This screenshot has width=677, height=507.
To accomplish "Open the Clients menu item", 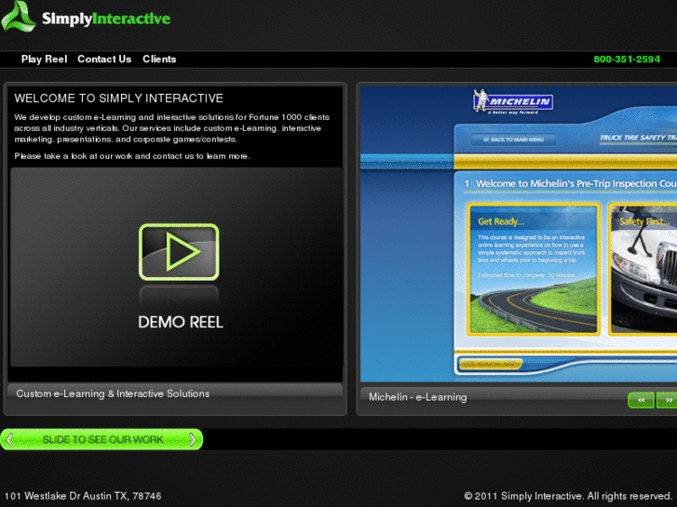I will click(159, 60).
